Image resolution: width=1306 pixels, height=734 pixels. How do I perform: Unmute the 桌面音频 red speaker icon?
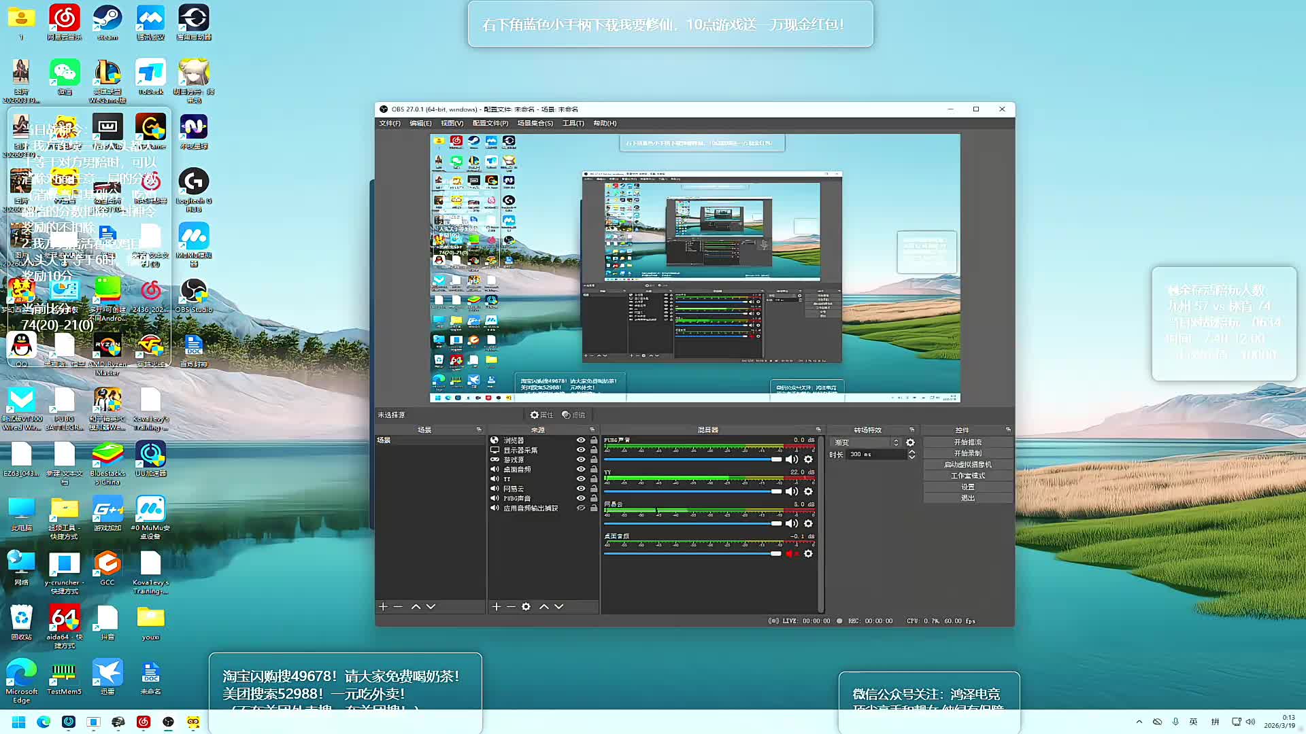tap(791, 554)
